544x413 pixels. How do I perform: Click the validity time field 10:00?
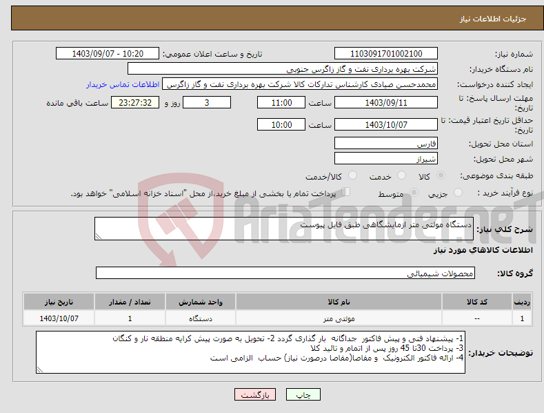281,124
